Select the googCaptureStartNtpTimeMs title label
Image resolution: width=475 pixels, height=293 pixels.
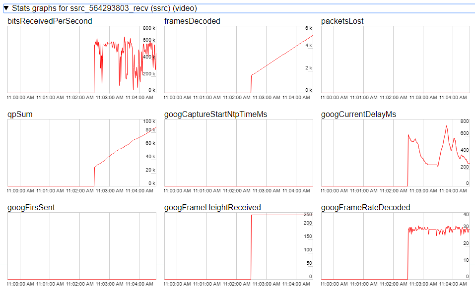tap(215, 115)
